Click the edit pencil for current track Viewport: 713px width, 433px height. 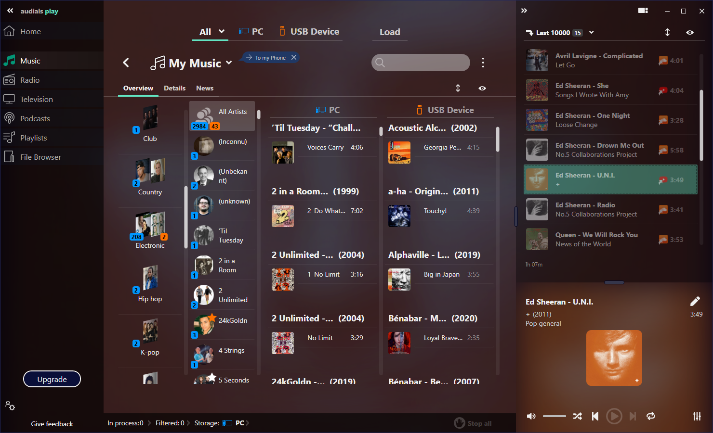[x=695, y=301]
